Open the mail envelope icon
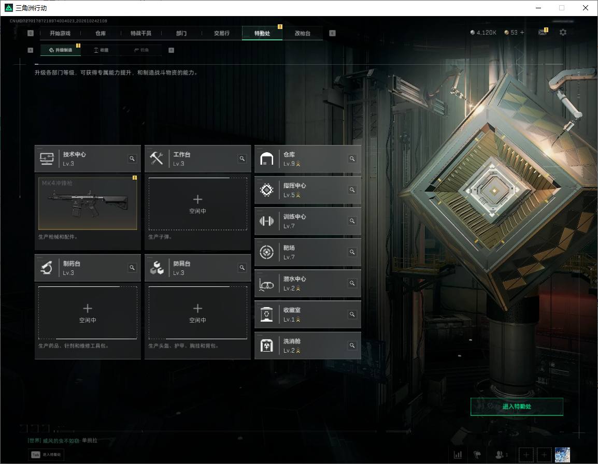 coord(543,33)
